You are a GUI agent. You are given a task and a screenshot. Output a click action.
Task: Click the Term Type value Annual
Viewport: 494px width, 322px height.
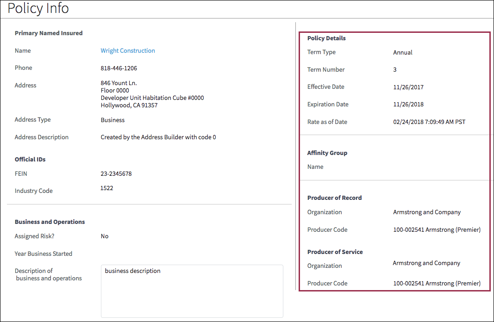pyautogui.click(x=402, y=52)
